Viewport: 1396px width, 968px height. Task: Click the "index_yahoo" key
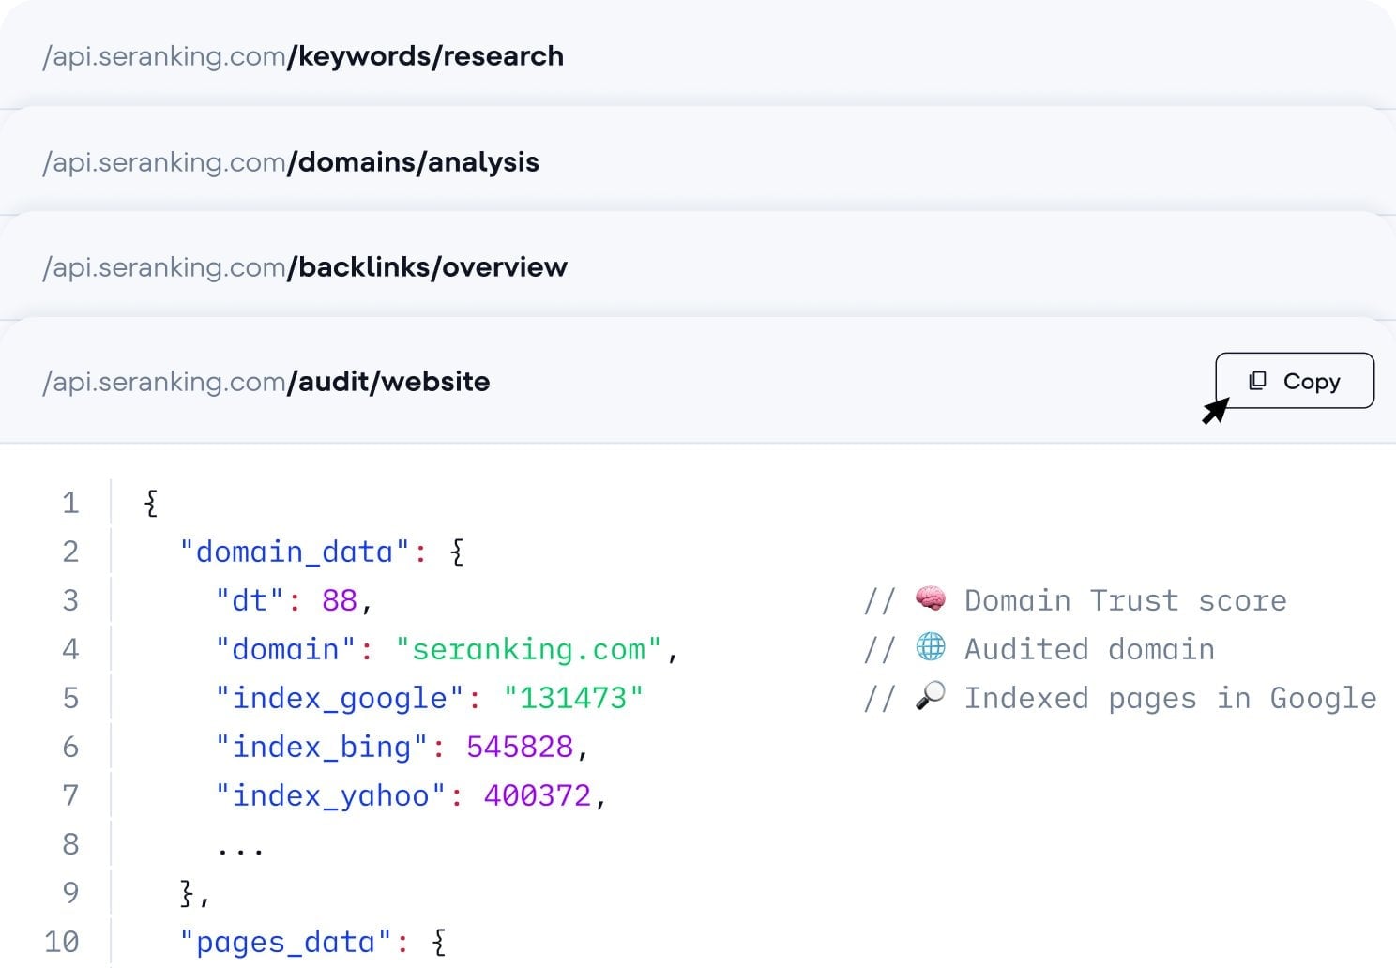(x=330, y=796)
